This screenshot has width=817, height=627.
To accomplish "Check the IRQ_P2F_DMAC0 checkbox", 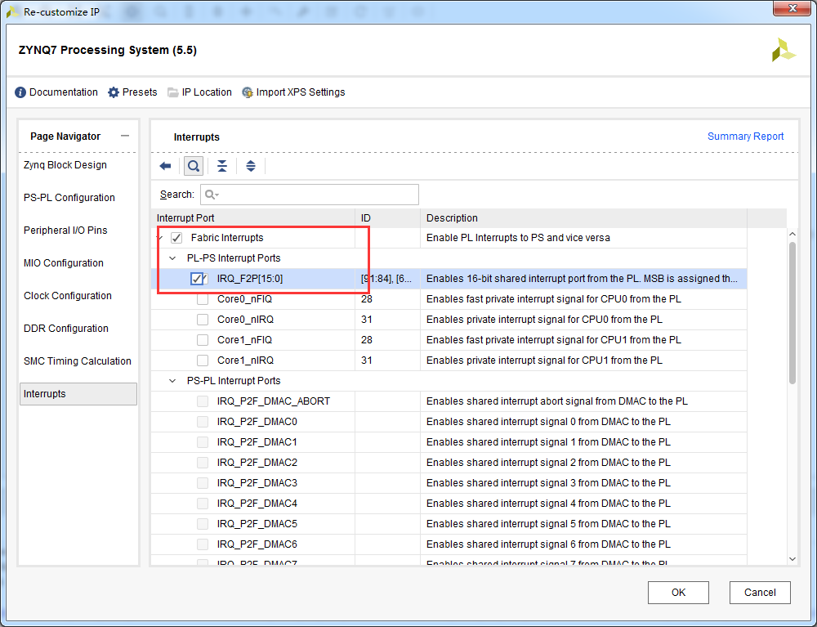I will (203, 422).
